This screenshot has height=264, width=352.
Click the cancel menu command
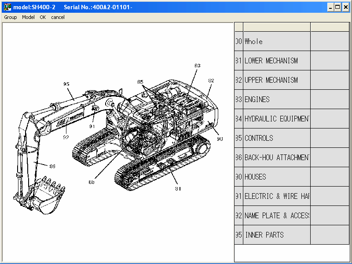click(x=58, y=17)
